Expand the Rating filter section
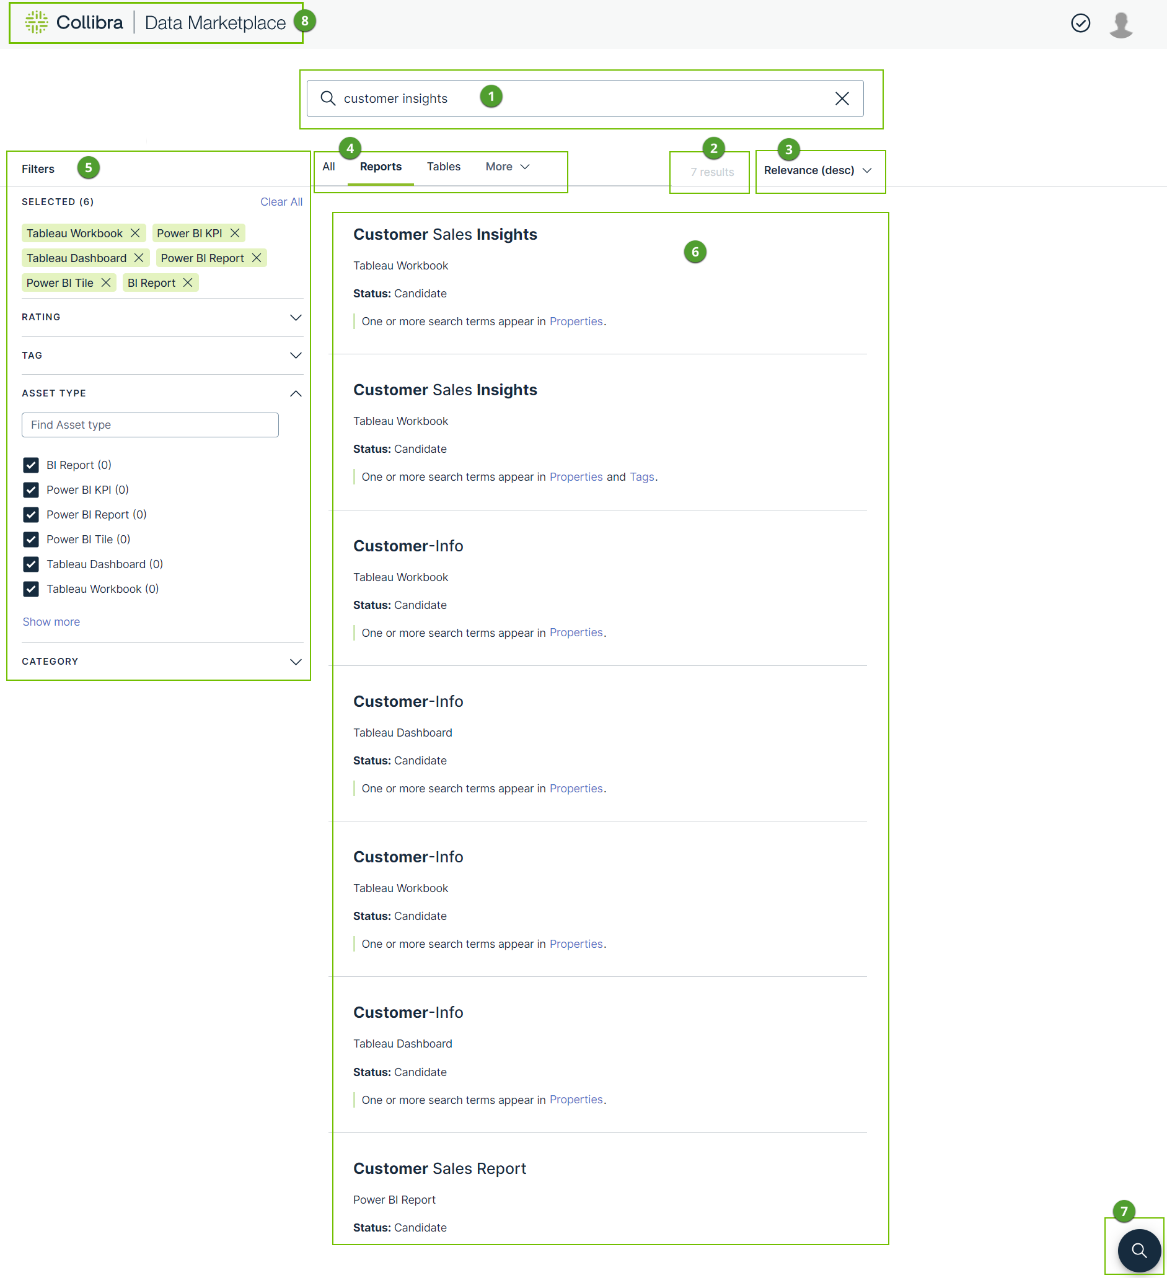This screenshot has height=1278, width=1167. (295, 317)
